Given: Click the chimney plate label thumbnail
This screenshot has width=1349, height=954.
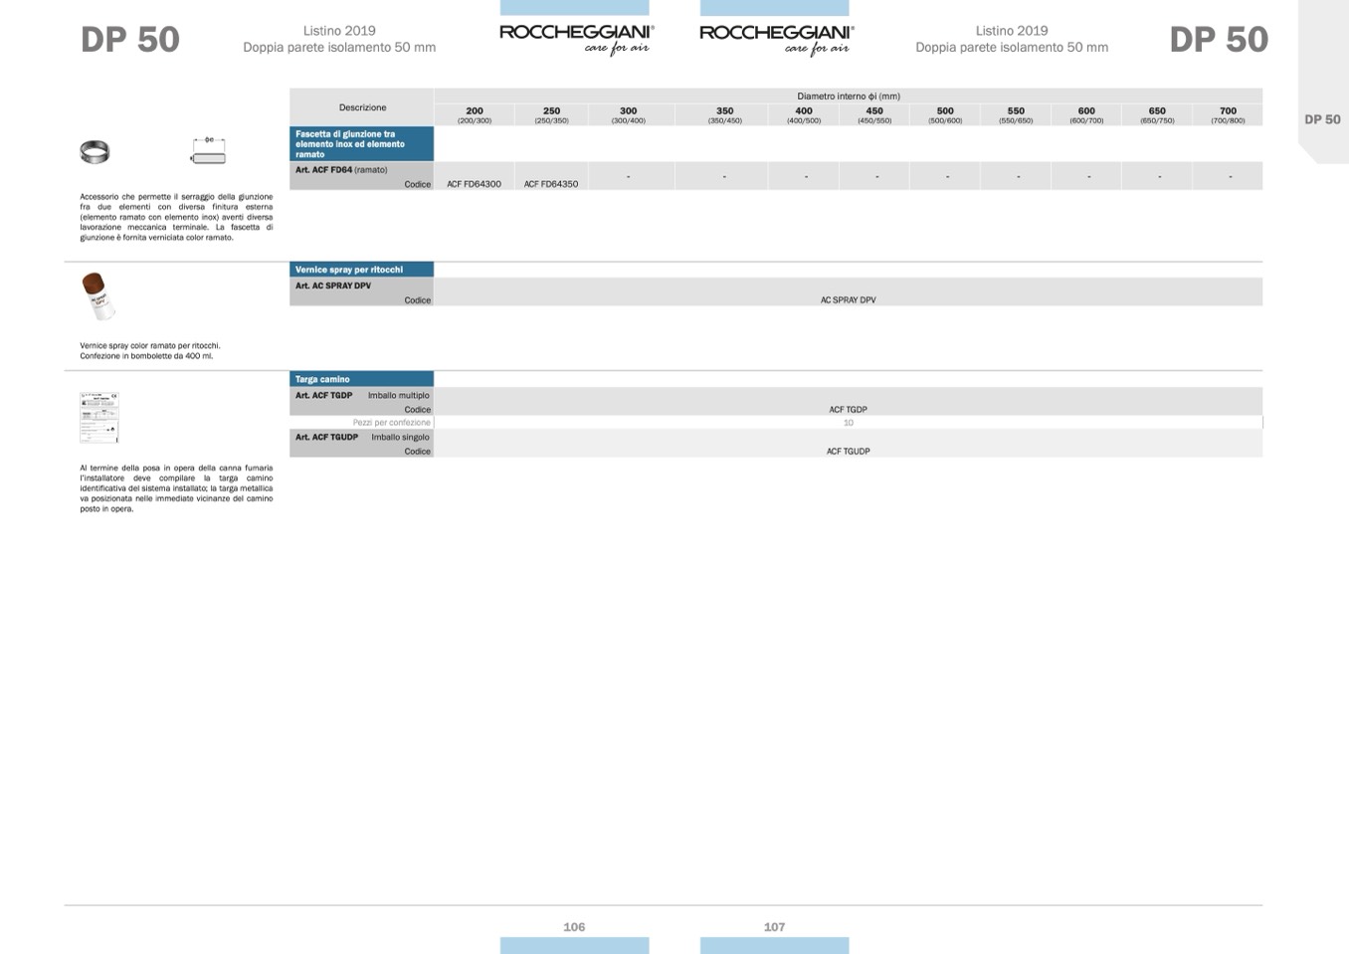Looking at the screenshot, I should coord(98,417).
